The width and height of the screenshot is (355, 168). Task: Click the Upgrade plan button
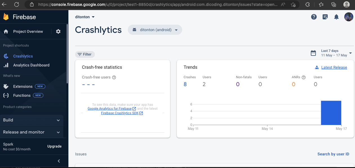[x=54, y=146]
